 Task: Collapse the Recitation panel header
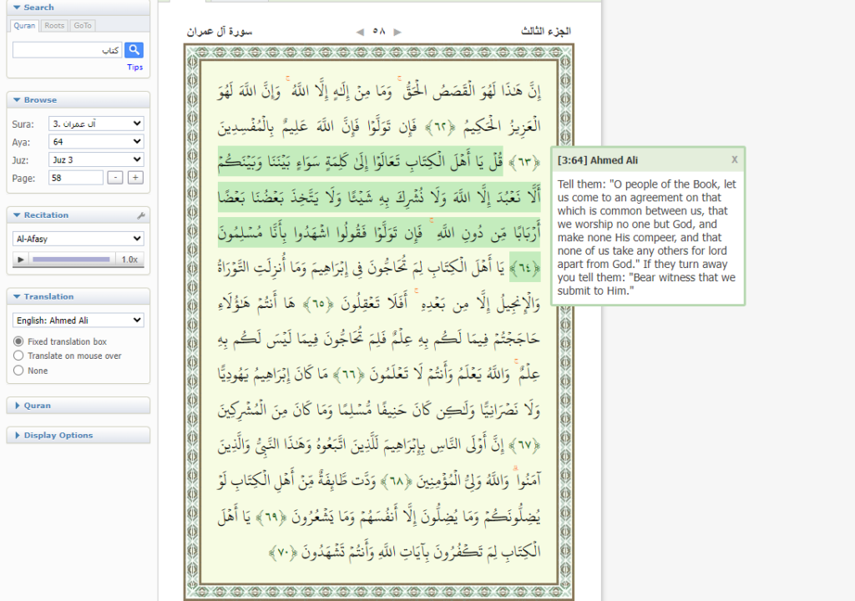pos(78,215)
